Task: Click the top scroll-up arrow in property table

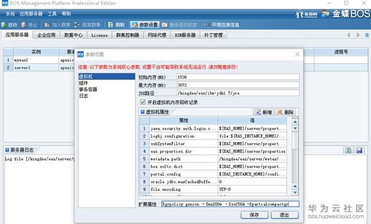Action: coord(295,122)
